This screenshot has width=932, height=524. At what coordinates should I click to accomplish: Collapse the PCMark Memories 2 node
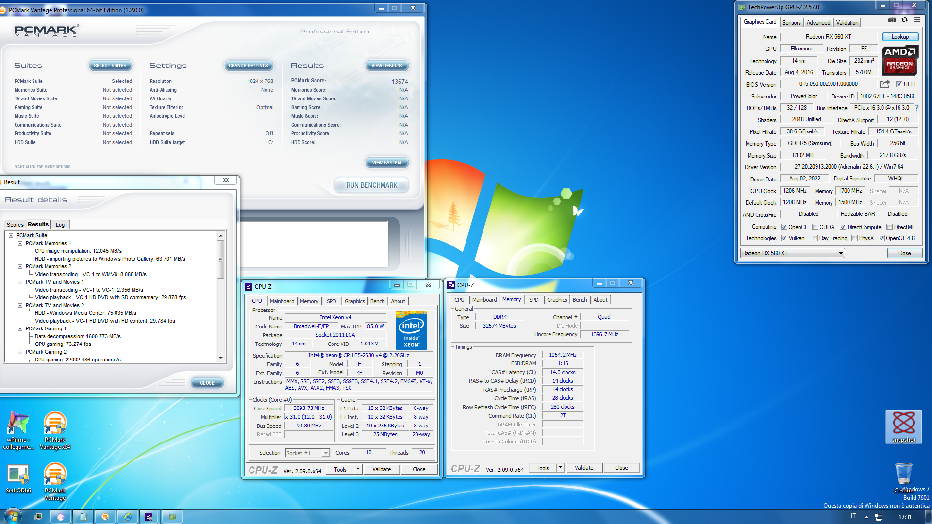pyautogui.click(x=20, y=267)
